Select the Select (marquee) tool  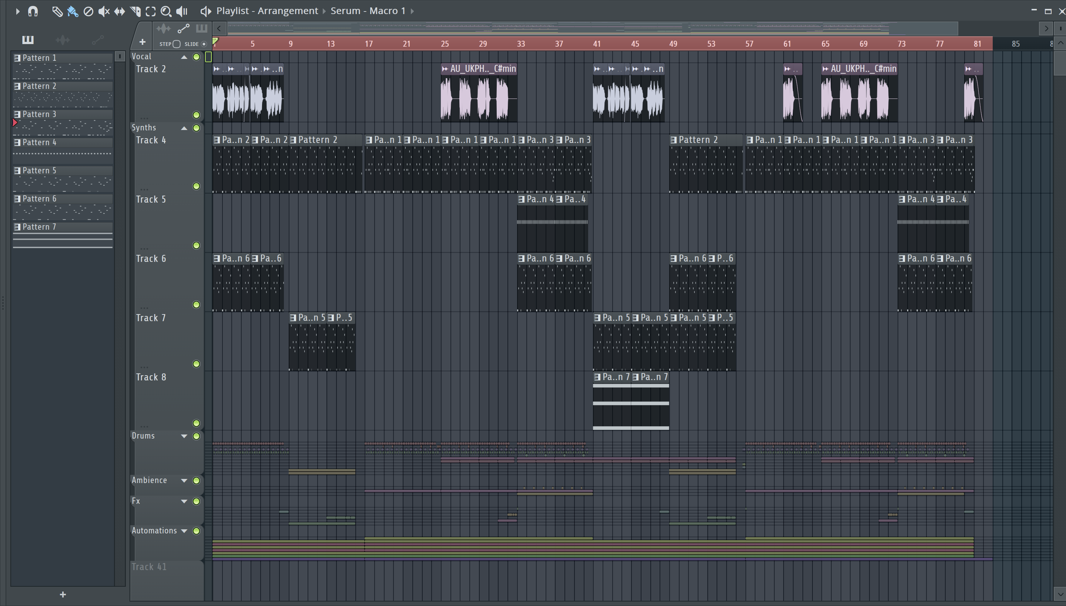pyautogui.click(x=151, y=11)
